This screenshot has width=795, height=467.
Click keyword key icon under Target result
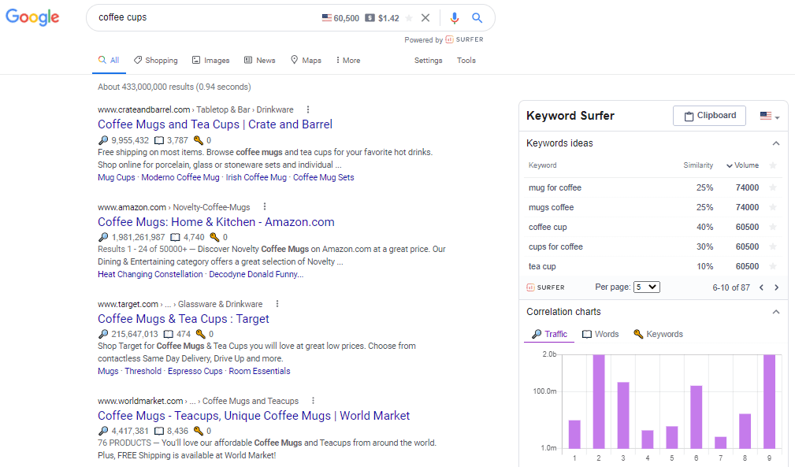pos(201,334)
